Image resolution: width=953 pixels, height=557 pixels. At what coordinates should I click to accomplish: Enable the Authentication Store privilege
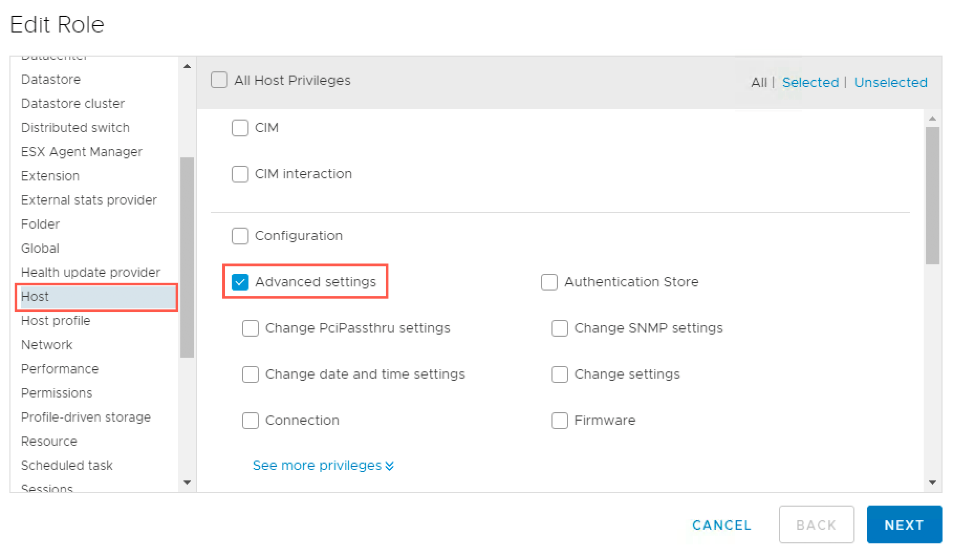pyautogui.click(x=549, y=282)
